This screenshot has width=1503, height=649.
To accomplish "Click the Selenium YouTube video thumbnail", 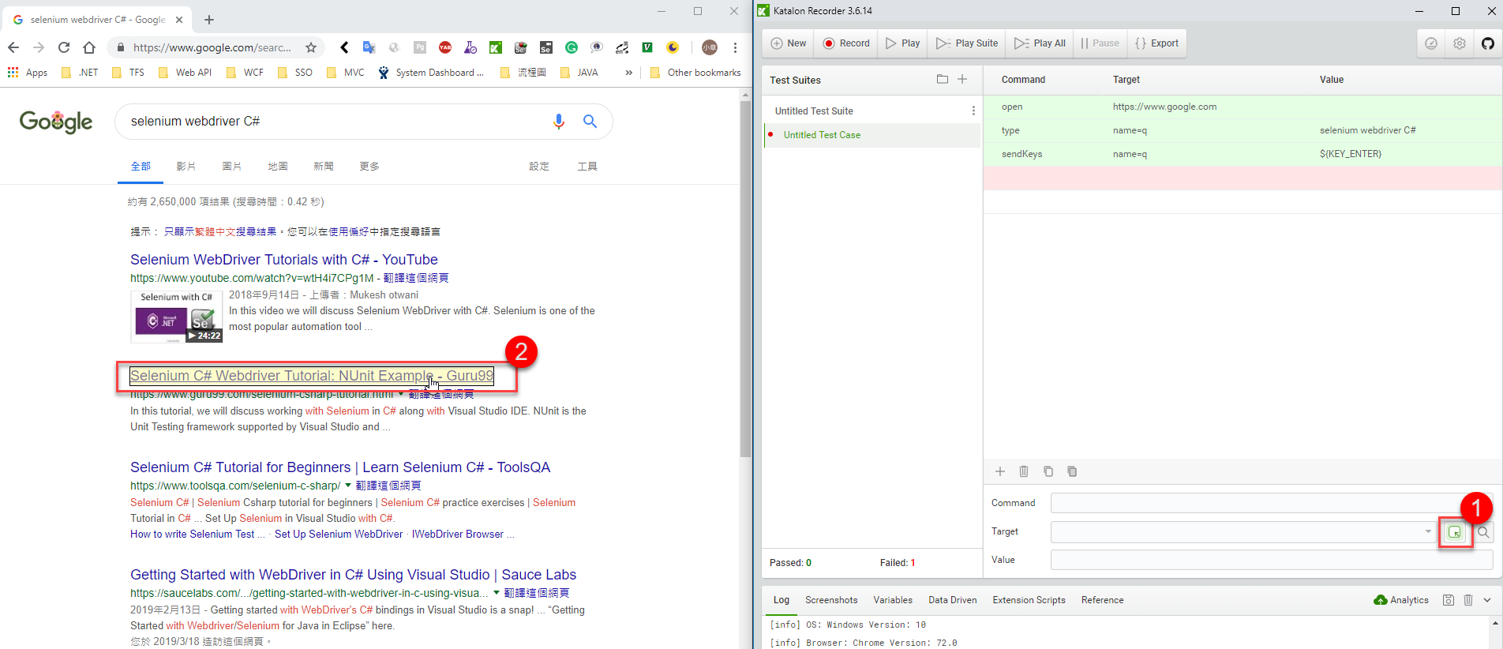I will pos(177,317).
